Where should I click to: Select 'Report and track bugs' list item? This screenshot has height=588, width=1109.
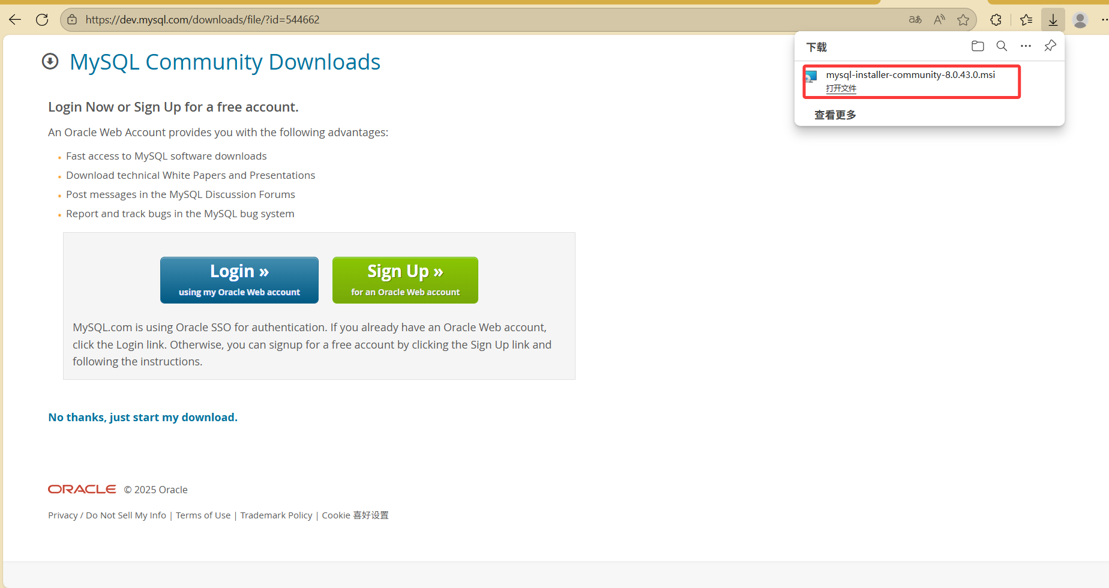(180, 214)
